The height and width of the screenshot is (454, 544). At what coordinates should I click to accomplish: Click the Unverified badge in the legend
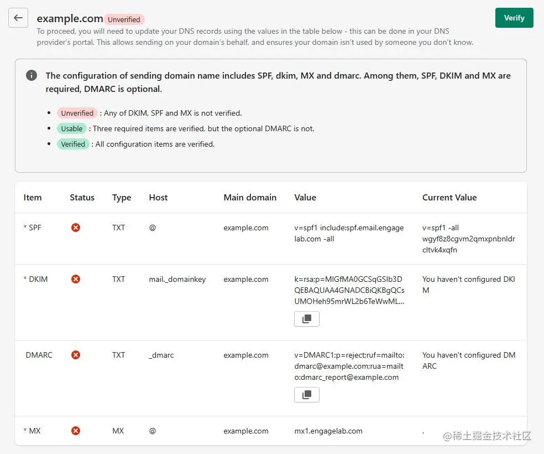[x=77, y=113]
